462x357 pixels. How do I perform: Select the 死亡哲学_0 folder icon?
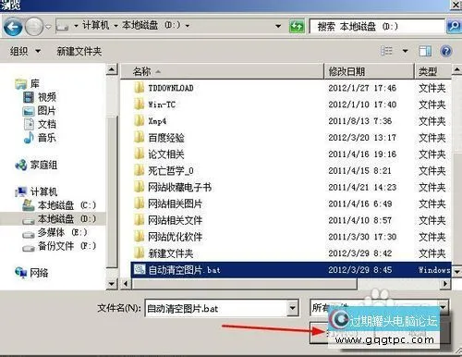click(140, 170)
